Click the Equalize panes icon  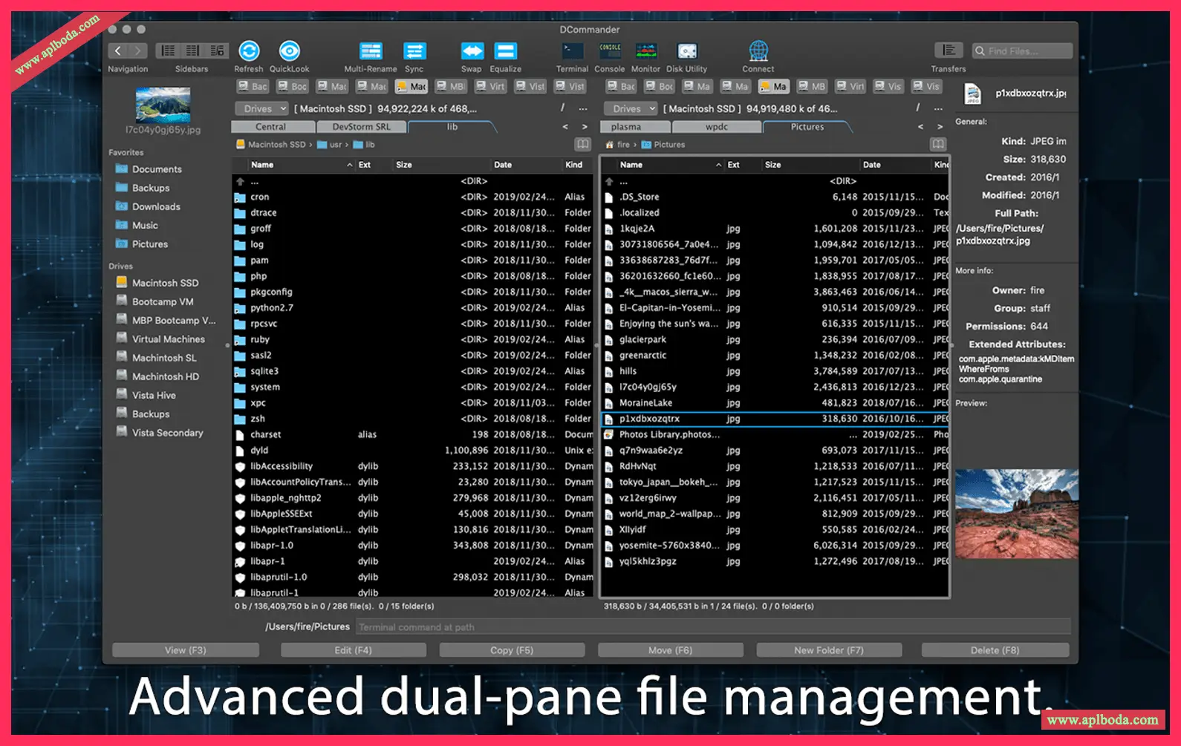[505, 51]
